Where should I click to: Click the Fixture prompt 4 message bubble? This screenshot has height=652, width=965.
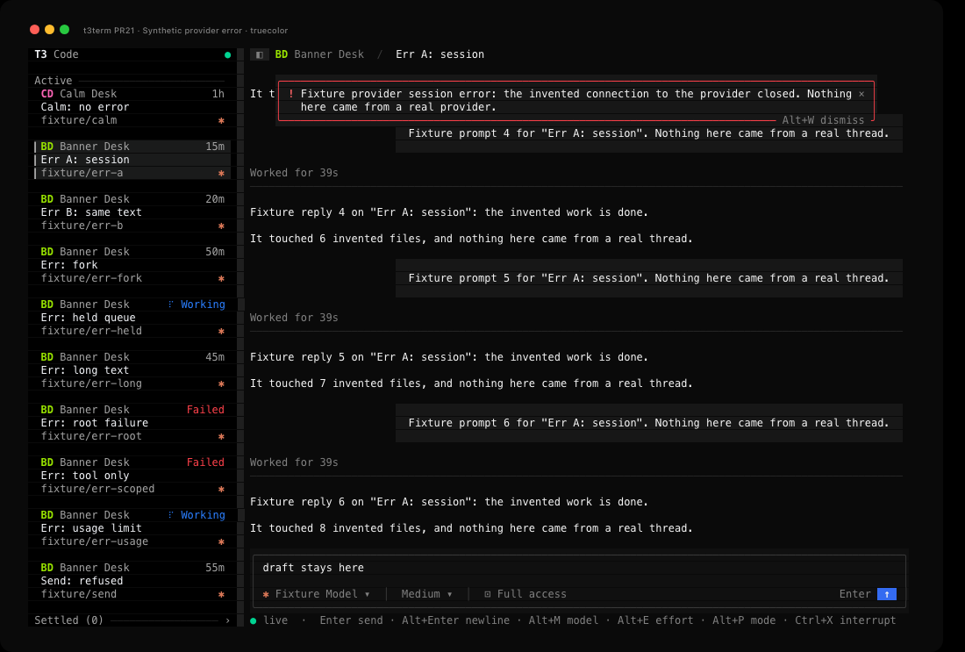point(648,133)
